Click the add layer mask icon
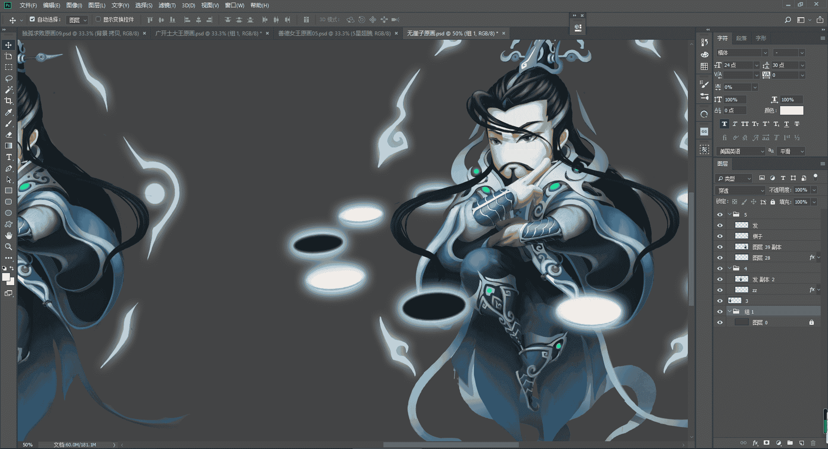 (766, 443)
